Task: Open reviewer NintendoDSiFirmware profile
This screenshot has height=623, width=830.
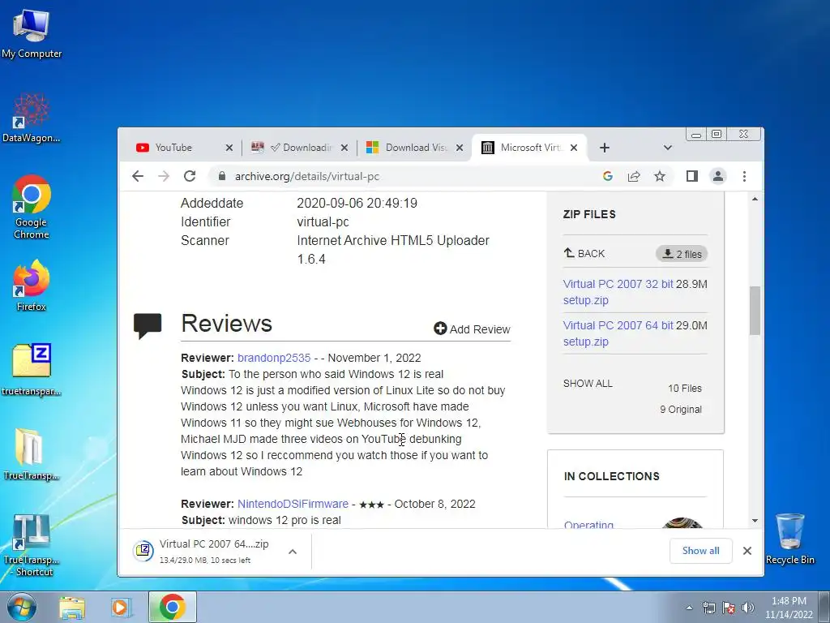Action: tap(293, 504)
